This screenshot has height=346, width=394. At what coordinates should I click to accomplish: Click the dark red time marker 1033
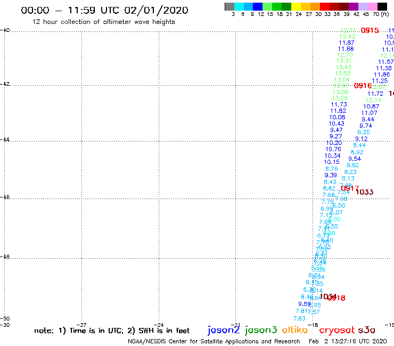[365, 192]
